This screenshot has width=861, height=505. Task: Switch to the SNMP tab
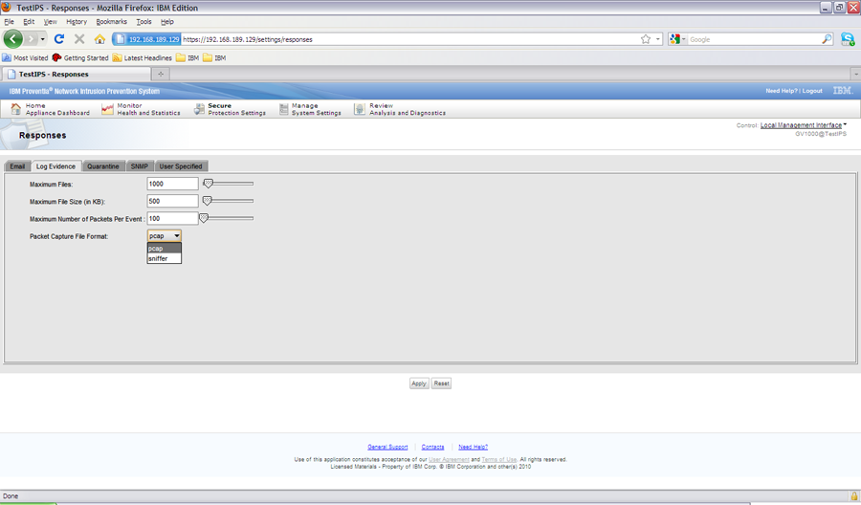pyautogui.click(x=140, y=165)
